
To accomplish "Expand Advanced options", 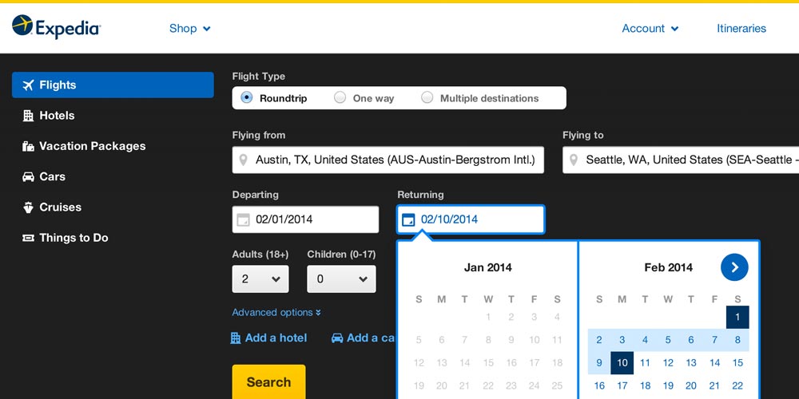I will pos(276,313).
